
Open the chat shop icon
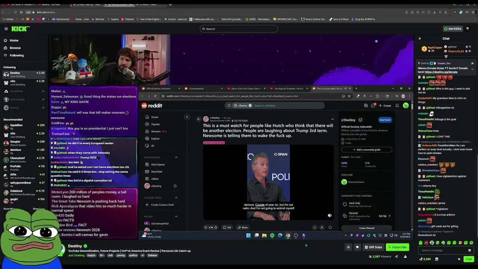(437, 259)
